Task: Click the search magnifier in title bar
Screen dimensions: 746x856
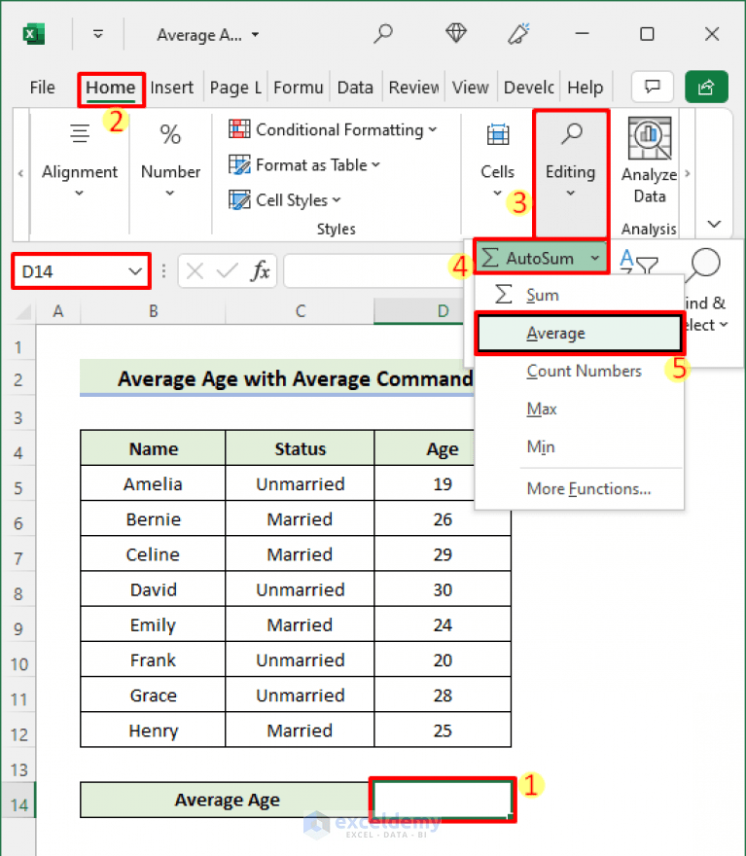Action: [383, 34]
